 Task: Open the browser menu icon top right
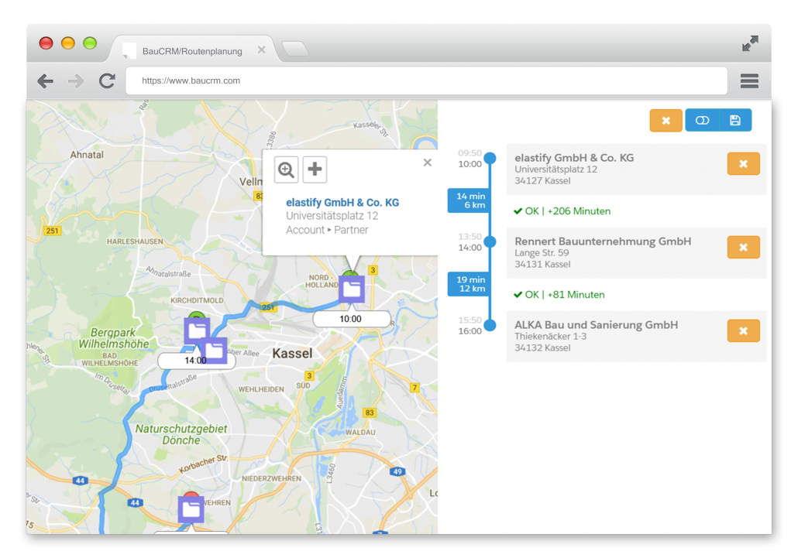tap(748, 80)
